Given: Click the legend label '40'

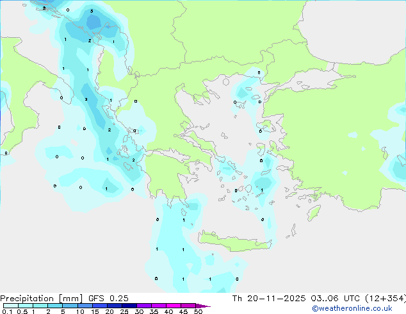Looking at the screenshot, I should coord(169,311).
